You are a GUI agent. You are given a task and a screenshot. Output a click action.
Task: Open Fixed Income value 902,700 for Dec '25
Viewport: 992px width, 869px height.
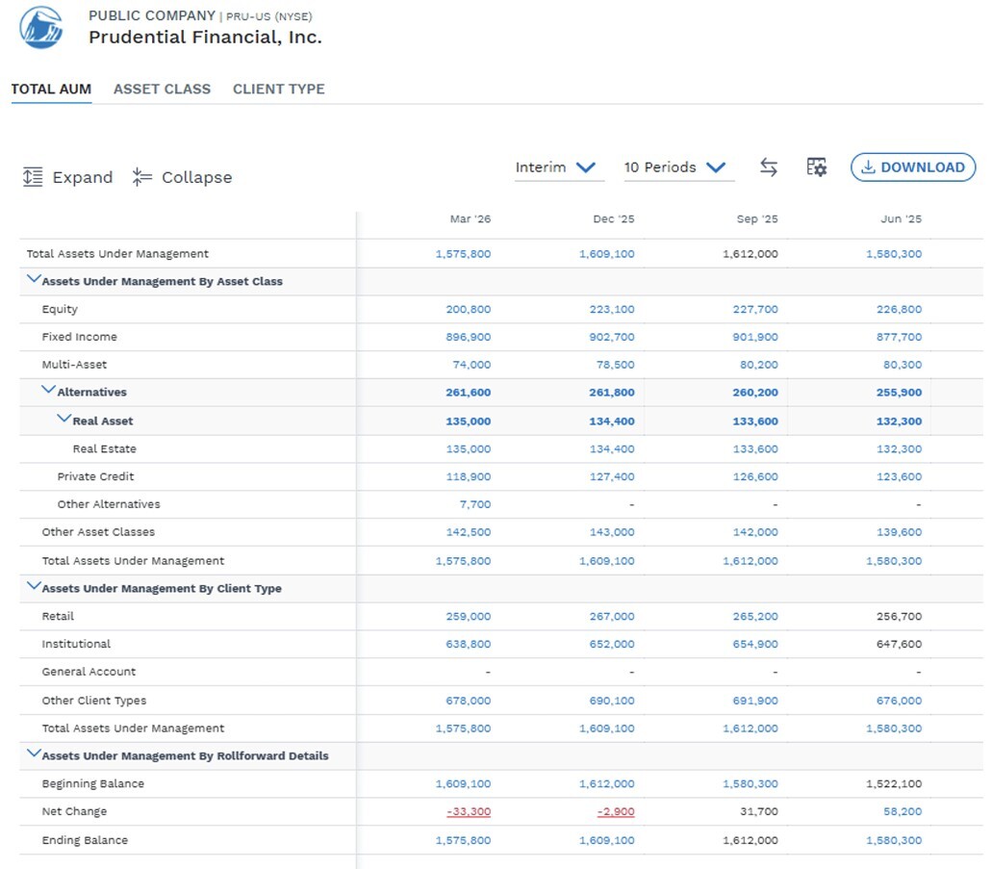pos(612,338)
